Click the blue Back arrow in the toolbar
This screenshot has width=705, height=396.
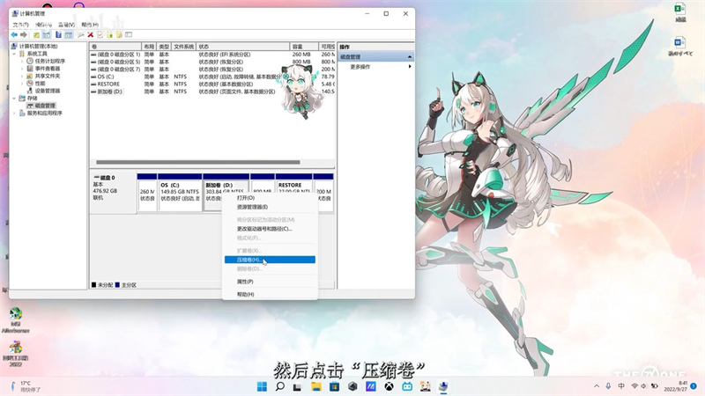14,34
